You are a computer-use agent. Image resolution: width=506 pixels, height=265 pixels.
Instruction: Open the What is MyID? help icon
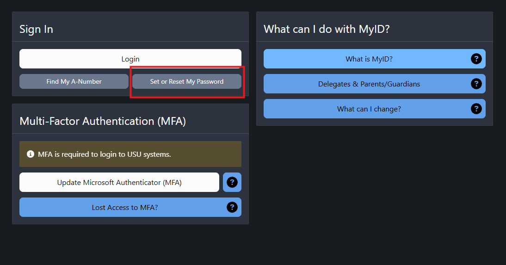pos(476,59)
